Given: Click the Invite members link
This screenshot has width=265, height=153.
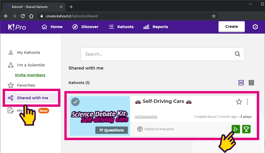Looking at the screenshot, I should [30, 75].
